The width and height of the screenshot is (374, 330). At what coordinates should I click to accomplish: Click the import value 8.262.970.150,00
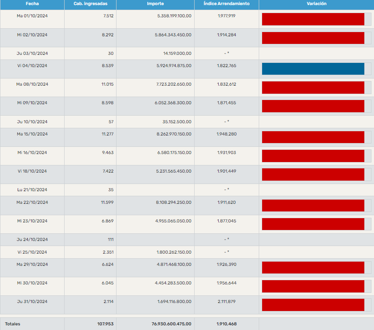pos(173,134)
